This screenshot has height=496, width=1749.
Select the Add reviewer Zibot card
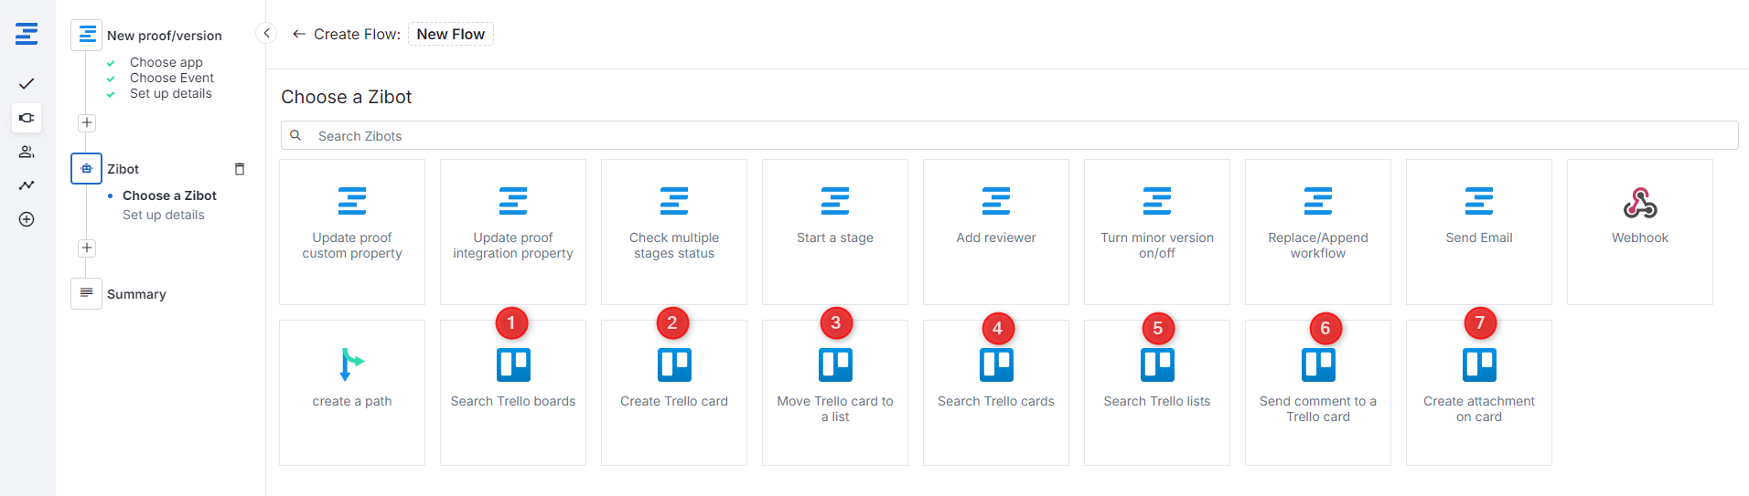pos(995,231)
